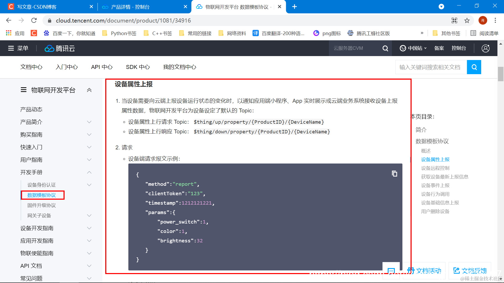
Task: Open the API 中心 menu item
Action: pyautogui.click(x=102, y=67)
